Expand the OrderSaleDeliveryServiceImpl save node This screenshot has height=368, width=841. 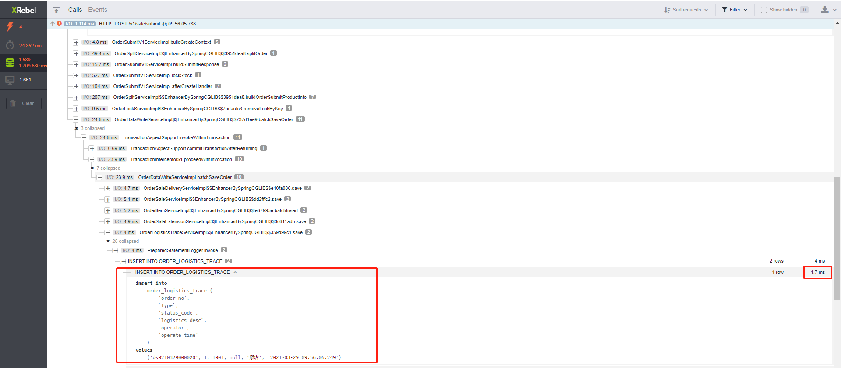click(x=107, y=188)
